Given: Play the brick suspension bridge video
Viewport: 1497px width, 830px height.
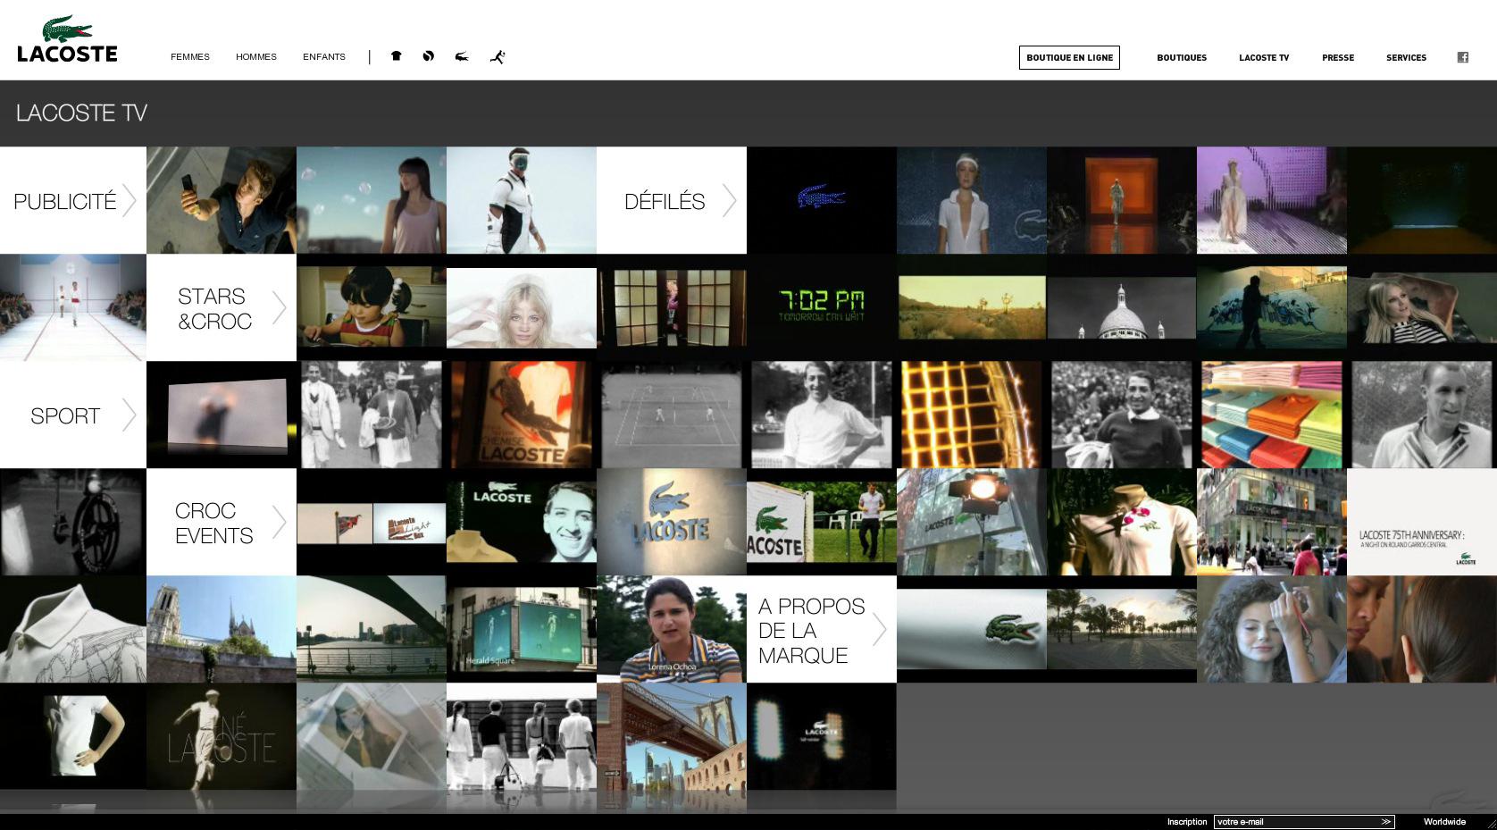Looking at the screenshot, I should (672, 736).
